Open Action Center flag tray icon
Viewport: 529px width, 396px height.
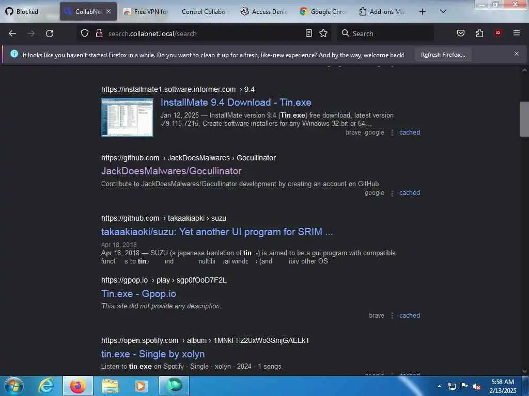tap(464, 386)
